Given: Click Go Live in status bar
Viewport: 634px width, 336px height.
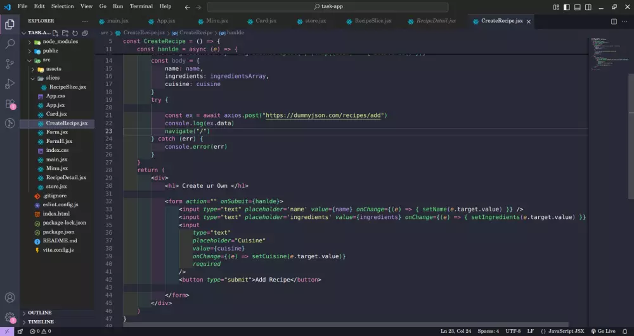Looking at the screenshot, I should coord(602,331).
